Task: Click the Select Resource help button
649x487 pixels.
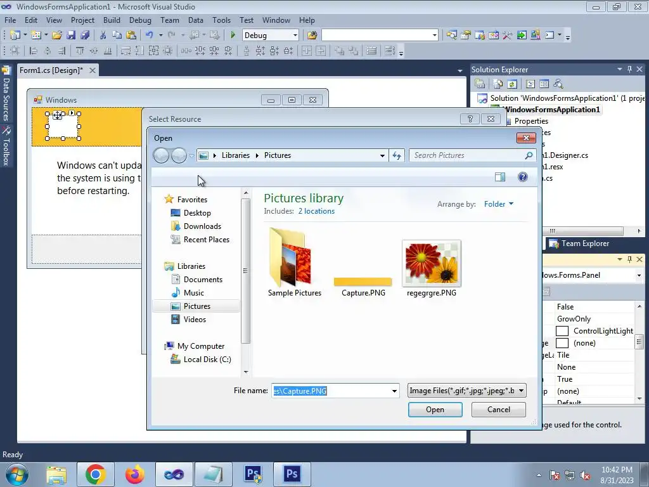Action: click(470, 119)
